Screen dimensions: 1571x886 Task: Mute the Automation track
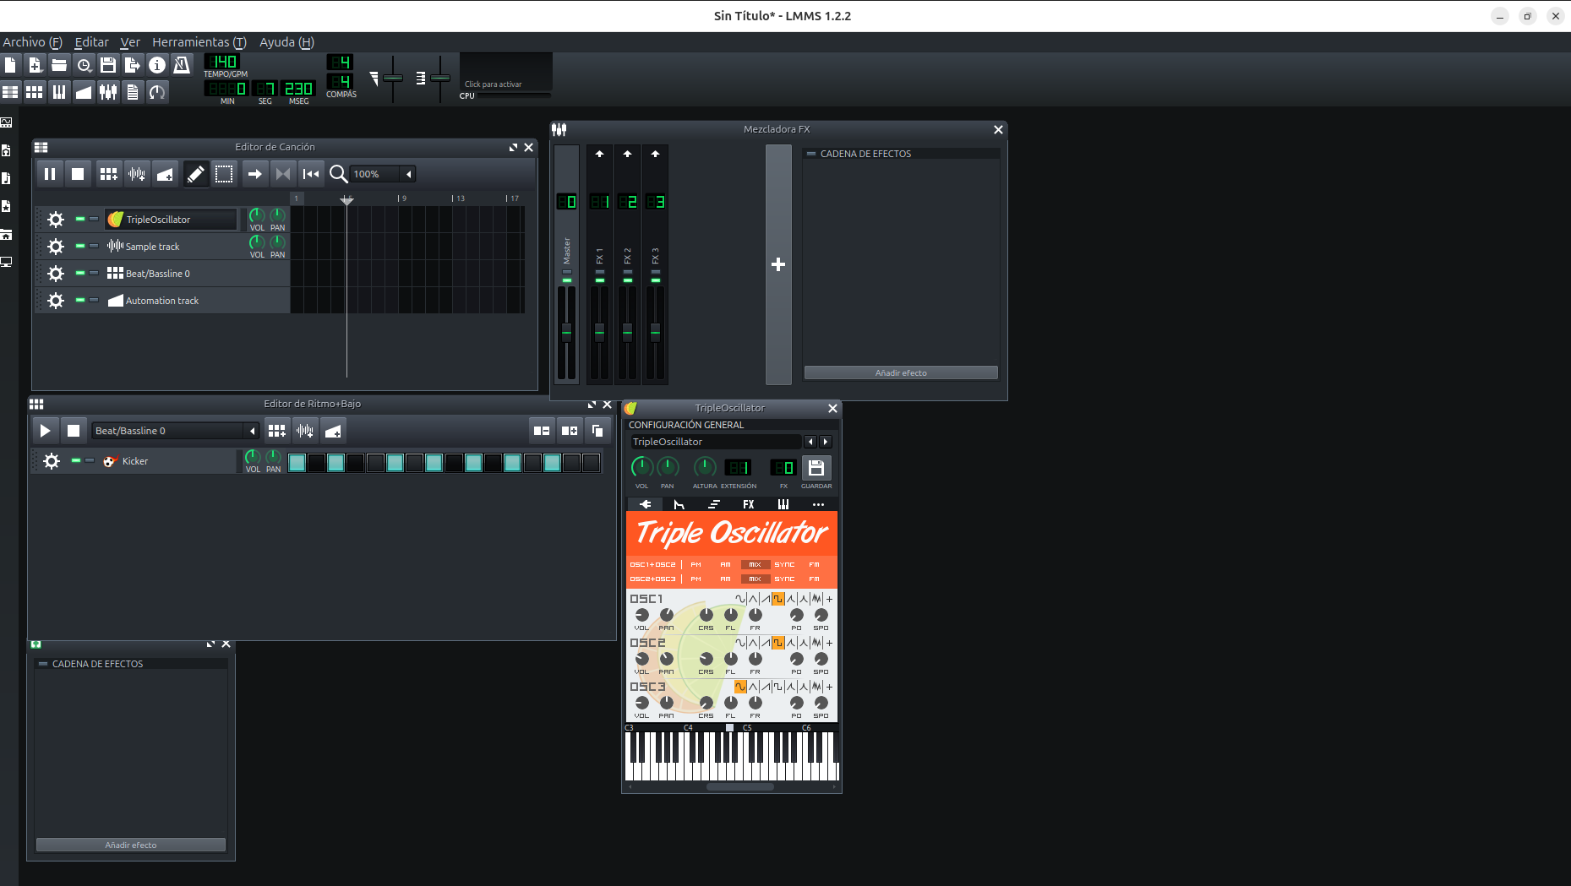(x=80, y=300)
